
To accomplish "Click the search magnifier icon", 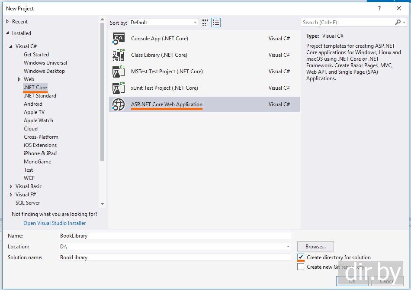I will tap(398, 23).
